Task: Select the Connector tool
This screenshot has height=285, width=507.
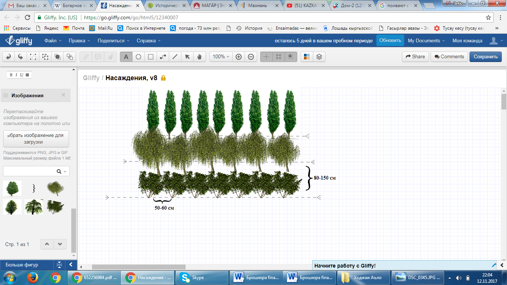Action: point(163,57)
